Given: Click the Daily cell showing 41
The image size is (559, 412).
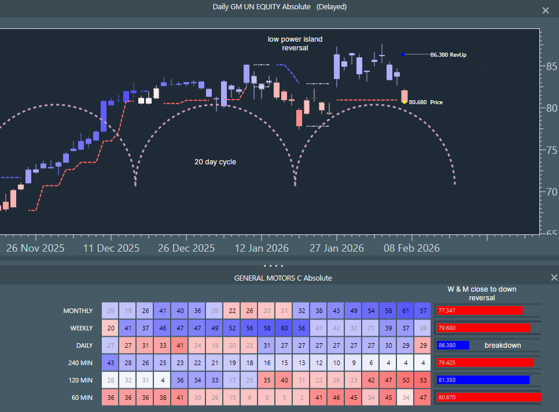Looking at the screenshot, I should coord(180,345).
